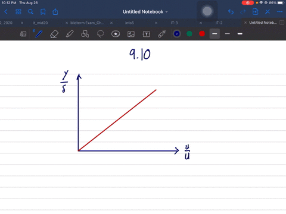
Task: Select the thickest stroke width
Action: (240, 34)
